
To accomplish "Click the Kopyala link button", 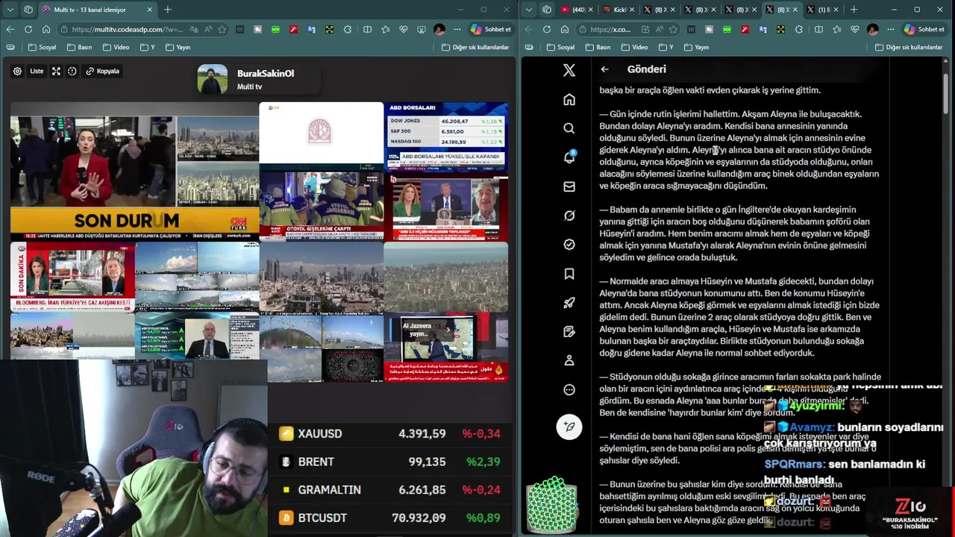I will pyautogui.click(x=103, y=71).
